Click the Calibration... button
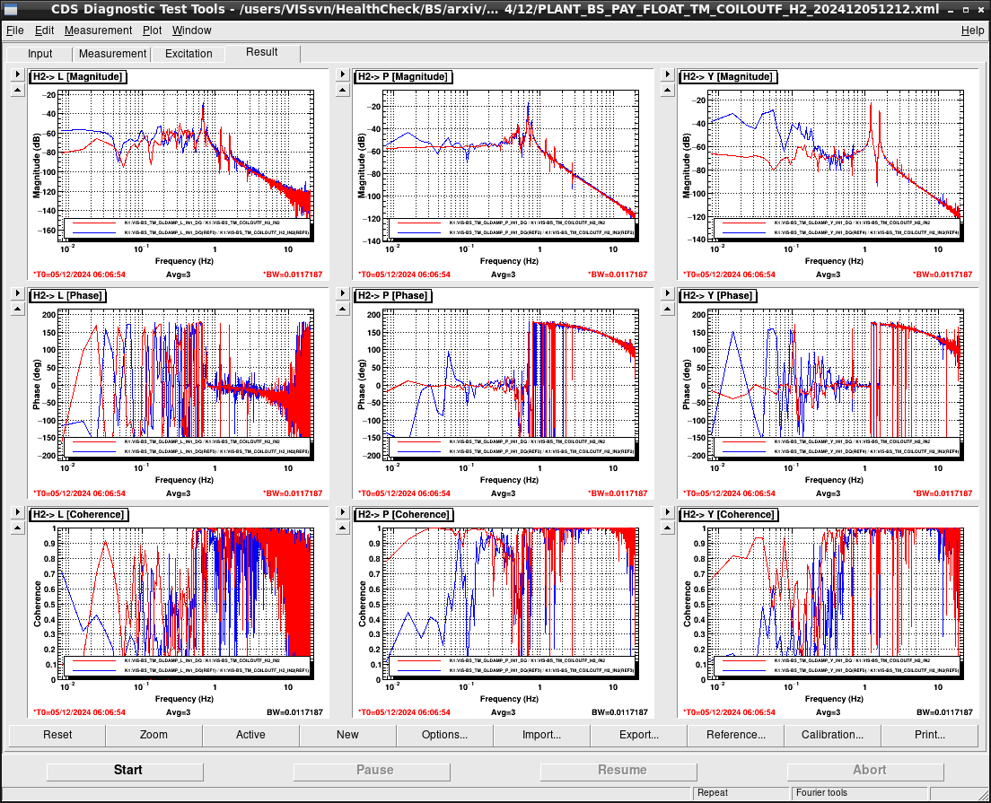Image resolution: width=991 pixels, height=803 pixels. pos(832,735)
